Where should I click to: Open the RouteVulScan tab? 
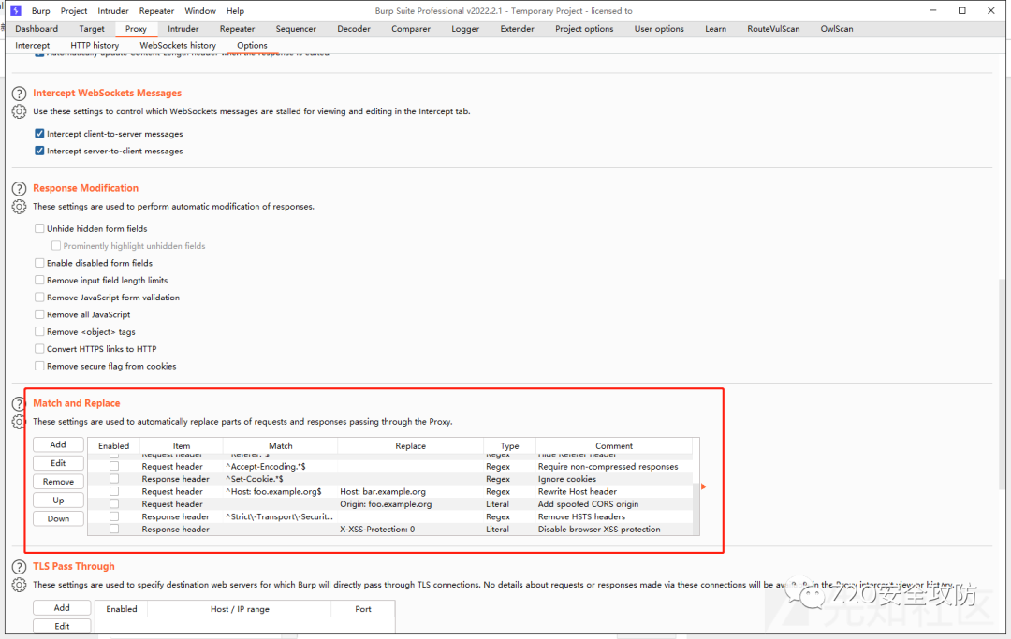[x=774, y=29]
